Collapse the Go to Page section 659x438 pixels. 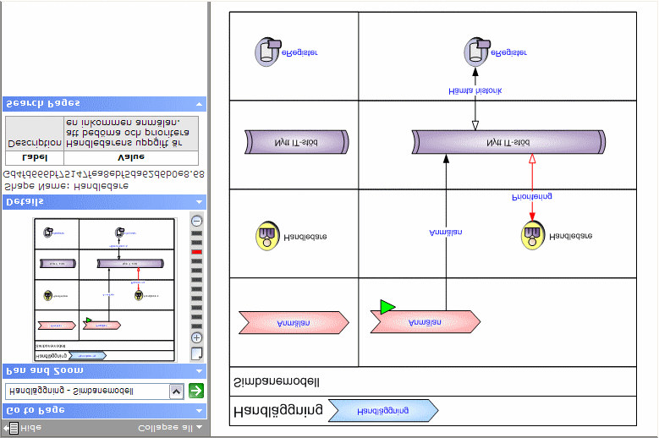(199, 411)
